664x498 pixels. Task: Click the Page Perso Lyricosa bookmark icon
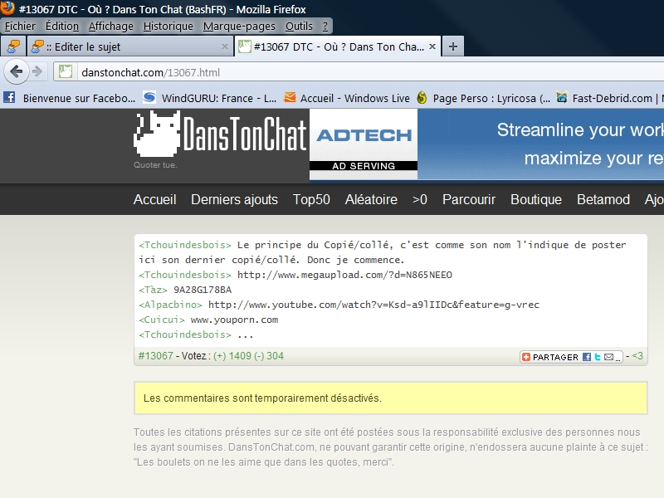422,98
